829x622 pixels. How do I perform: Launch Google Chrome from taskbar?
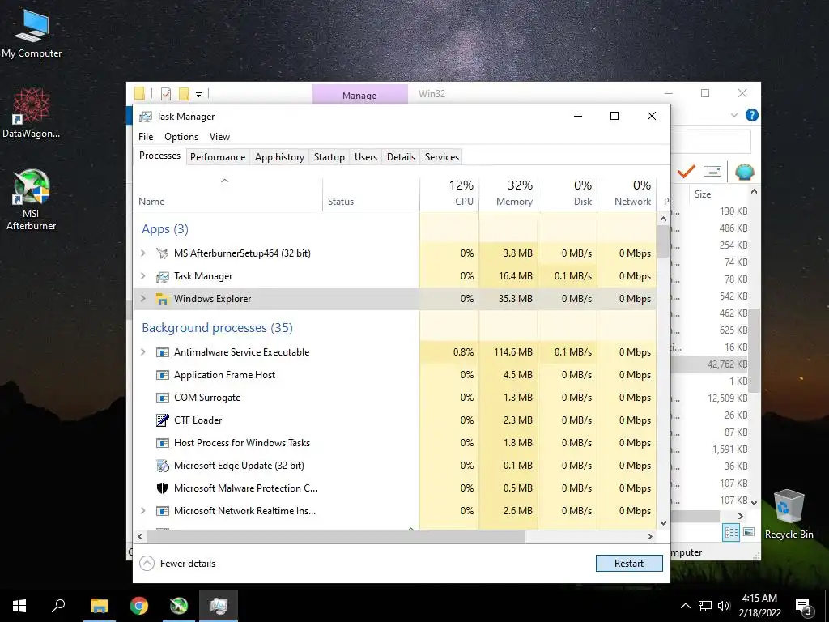[139, 606]
